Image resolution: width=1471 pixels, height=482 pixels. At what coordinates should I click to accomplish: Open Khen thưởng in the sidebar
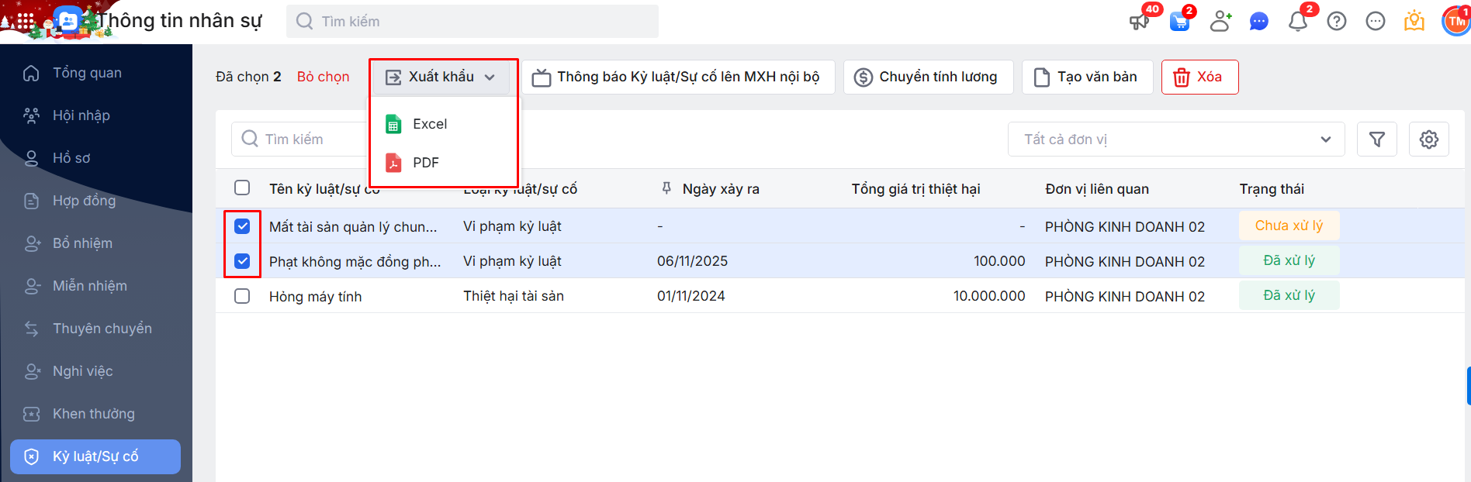[94, 414]
